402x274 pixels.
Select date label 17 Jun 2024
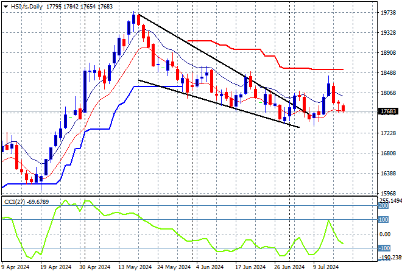[x=250, y=267]
